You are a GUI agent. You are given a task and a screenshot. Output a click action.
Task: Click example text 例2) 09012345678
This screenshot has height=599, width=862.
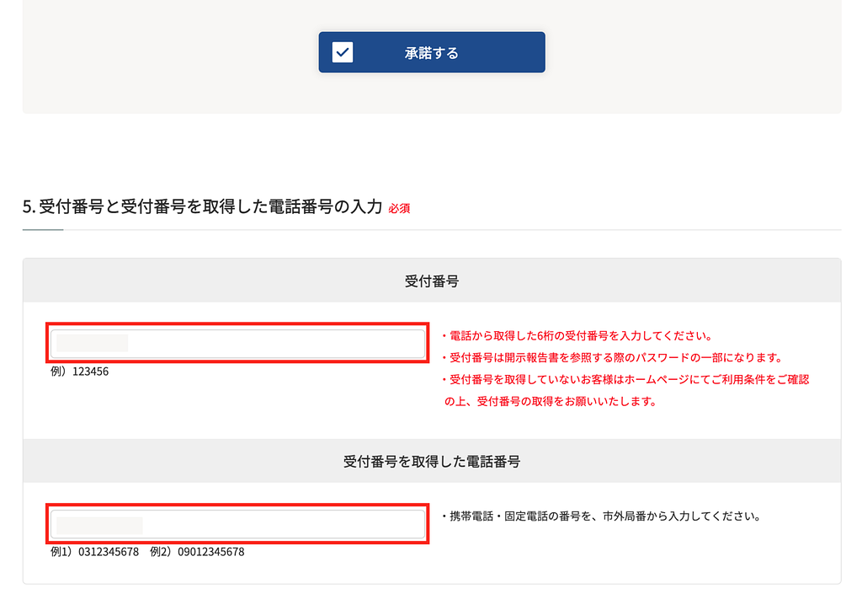point(198,551)
